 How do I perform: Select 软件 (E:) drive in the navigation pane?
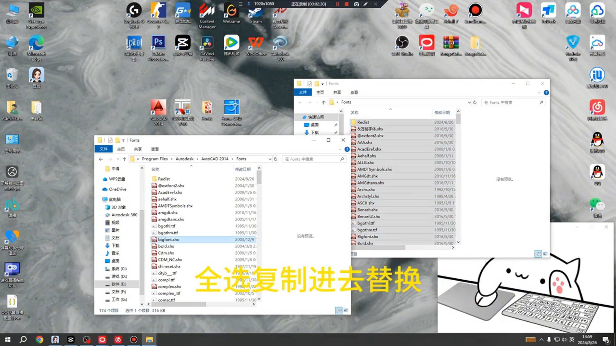[x=119, y=284]
